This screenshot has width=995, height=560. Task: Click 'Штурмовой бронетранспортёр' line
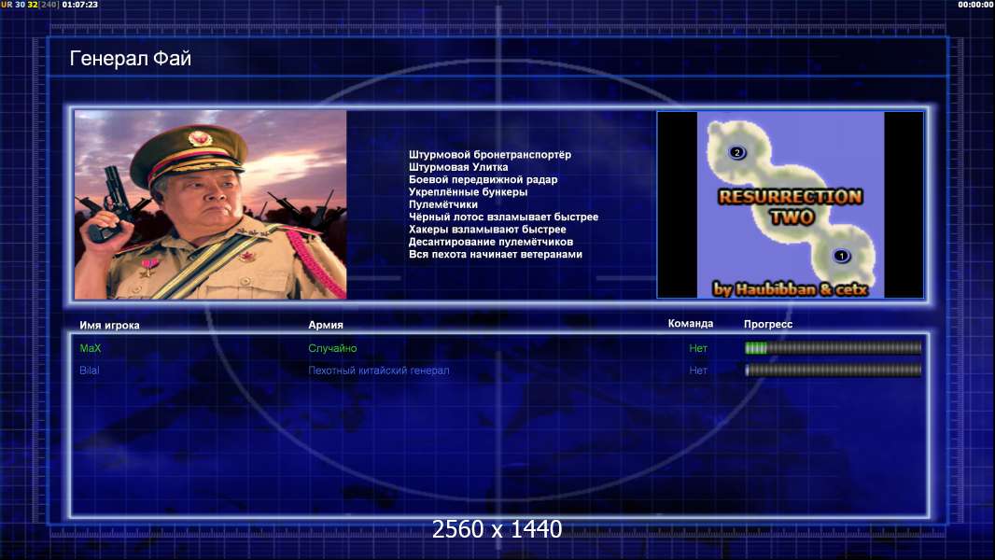[x=490, y=155]
